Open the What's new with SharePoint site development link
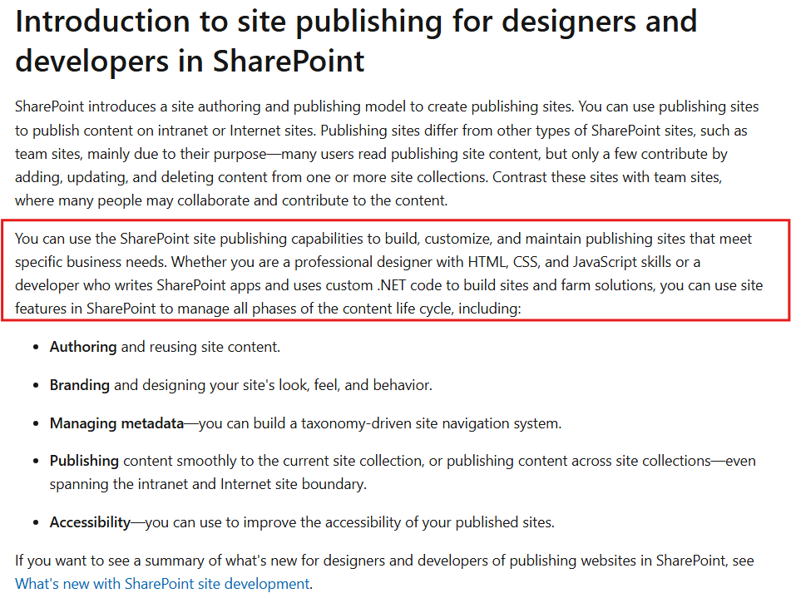Screen dimensions: 791x598 pyautogui.click(x=162, y=584)
